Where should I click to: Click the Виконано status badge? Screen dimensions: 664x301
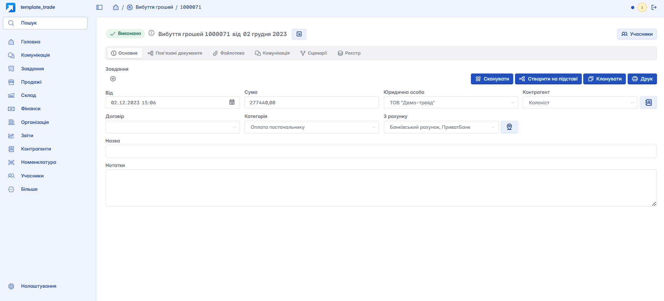[125, 34]
